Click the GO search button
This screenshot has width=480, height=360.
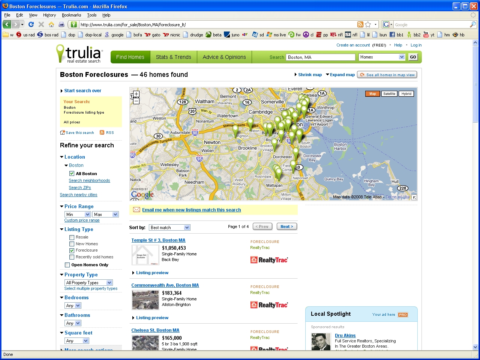click(413, 57)
